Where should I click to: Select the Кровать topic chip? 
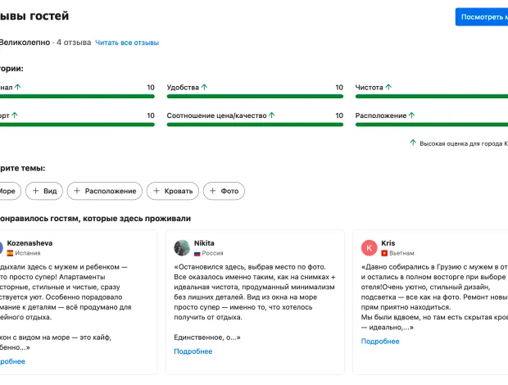tap(171, 191)
